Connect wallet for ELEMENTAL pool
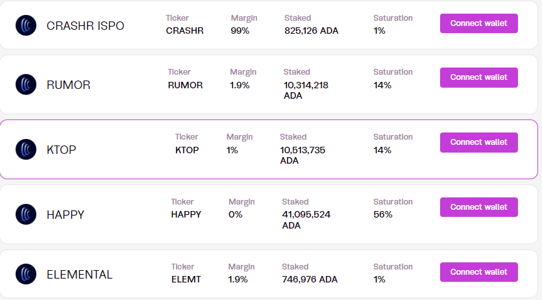The image size is (542, 300). click(x=478, y=272)
